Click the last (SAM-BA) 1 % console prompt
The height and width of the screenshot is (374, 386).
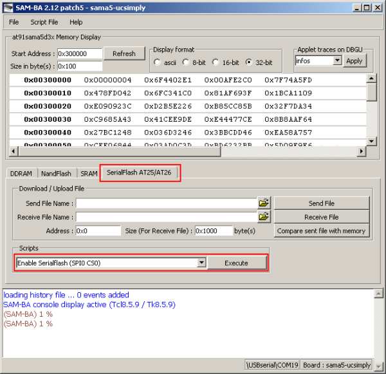[x=28, y=324]
